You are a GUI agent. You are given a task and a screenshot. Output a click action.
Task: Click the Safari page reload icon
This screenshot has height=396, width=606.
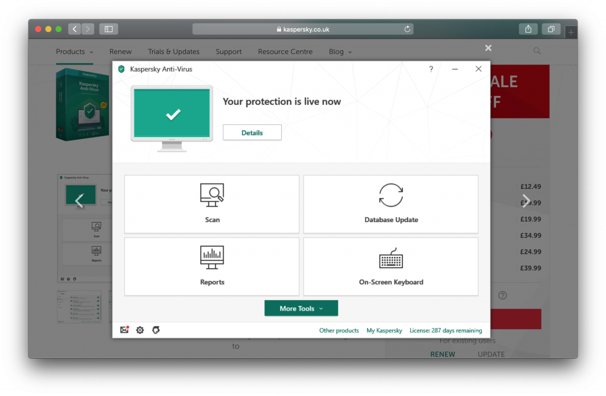(407, 29)
